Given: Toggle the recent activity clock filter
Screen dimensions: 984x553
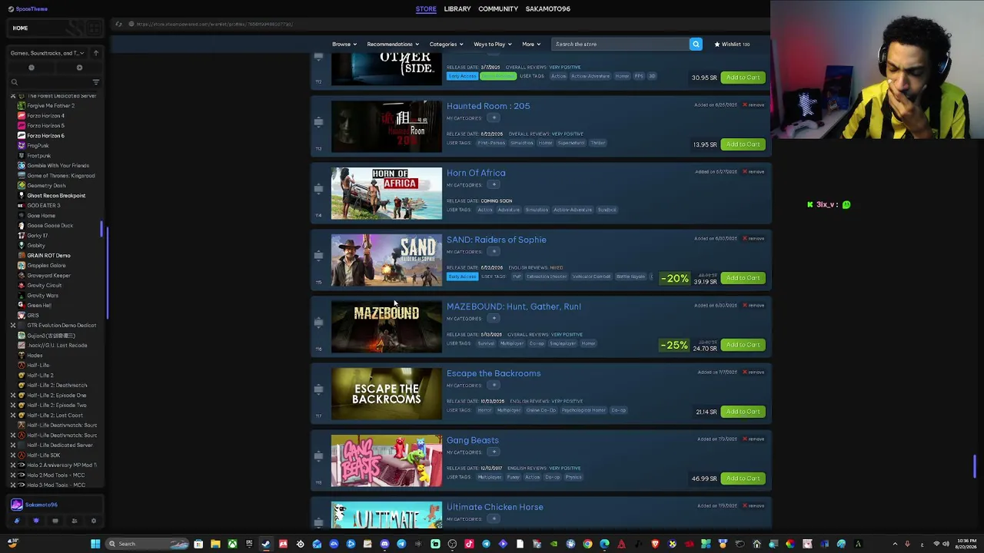Looking at the screenshot, I should (x=32, y=68).
